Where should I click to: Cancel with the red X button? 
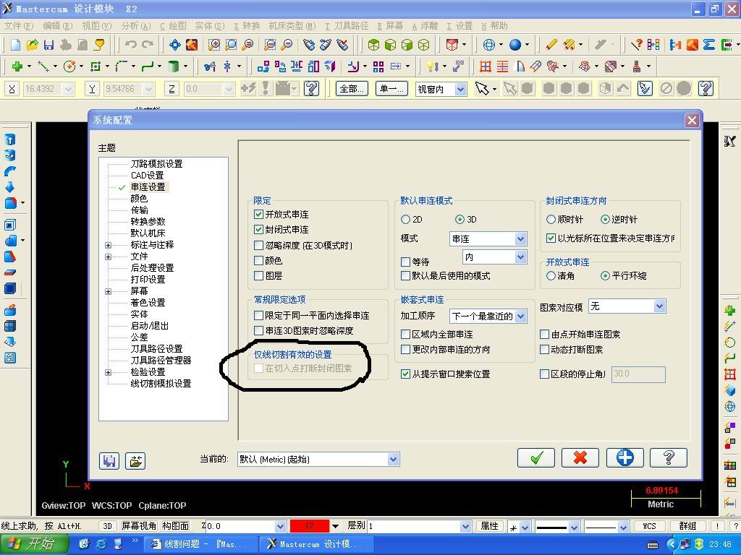580,457
